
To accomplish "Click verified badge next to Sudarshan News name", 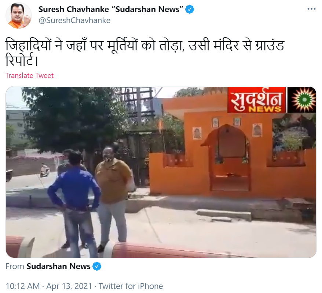I will [190, 10].
